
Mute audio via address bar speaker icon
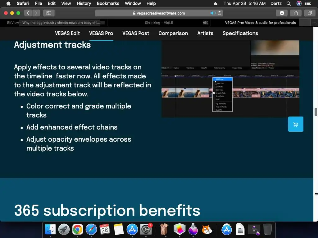(x=213, y=13)
